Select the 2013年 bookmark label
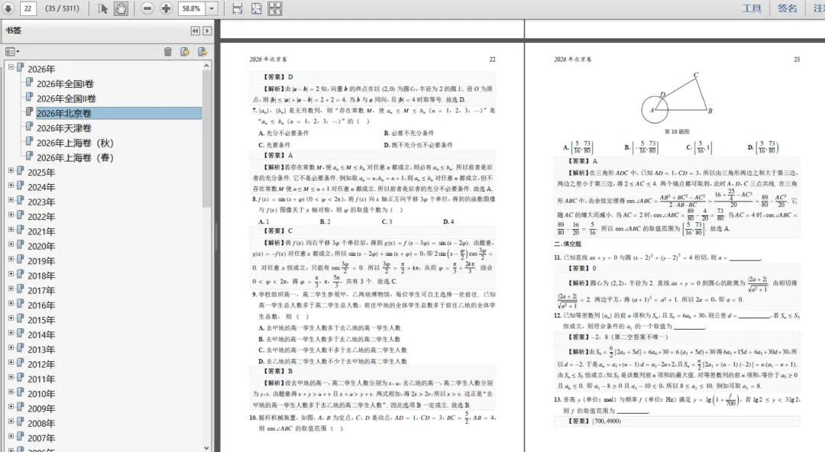Screen dimensions: 825x452 point(41,350)
